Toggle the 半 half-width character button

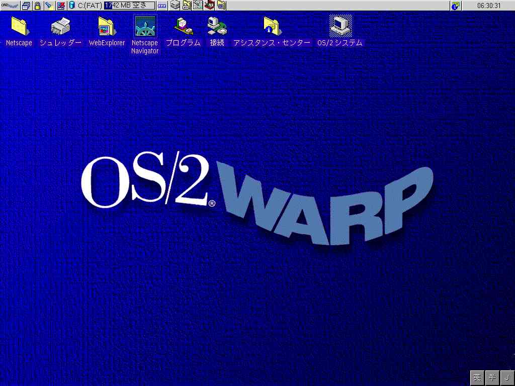coord(492,377)
